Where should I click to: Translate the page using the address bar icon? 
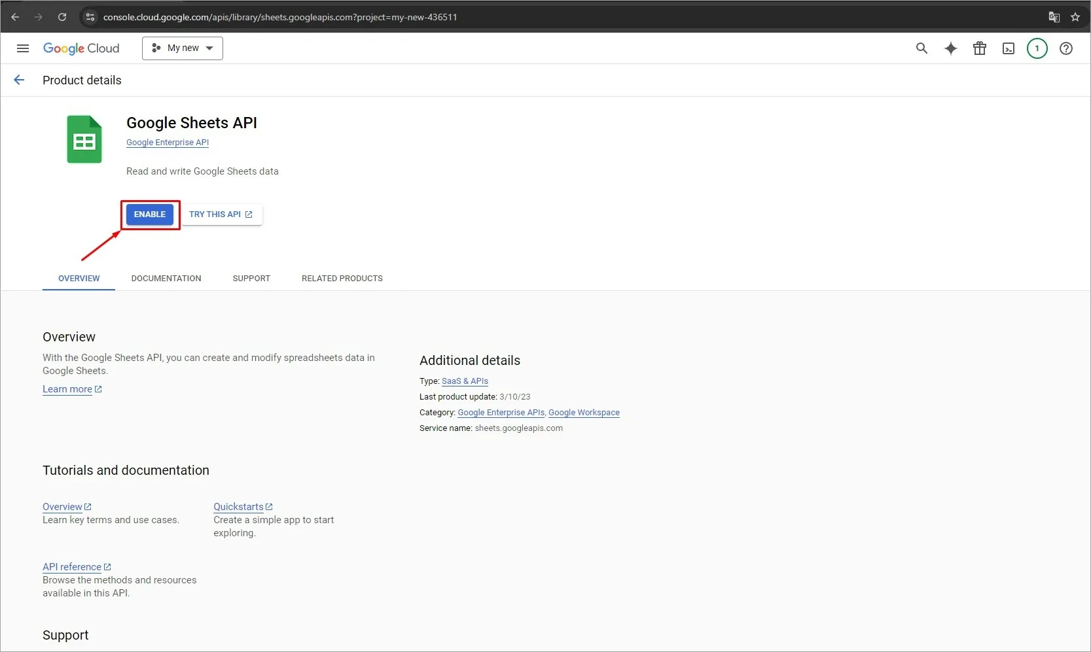(x=1054, y=17)
